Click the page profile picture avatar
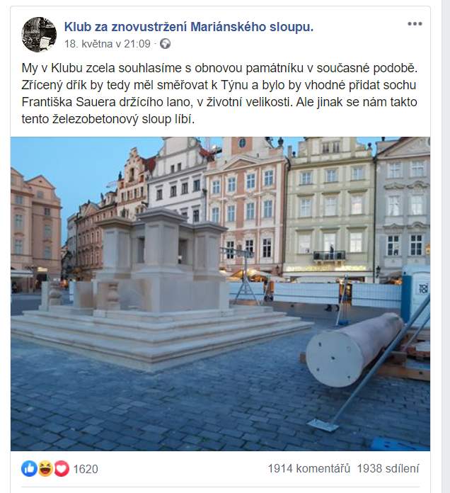The image size is (450, 493). pos(39,34)
